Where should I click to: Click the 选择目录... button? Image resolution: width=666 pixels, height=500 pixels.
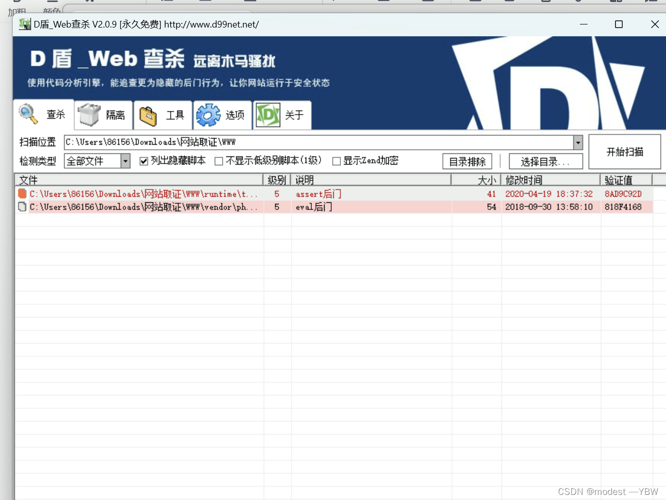pos(546,162)
